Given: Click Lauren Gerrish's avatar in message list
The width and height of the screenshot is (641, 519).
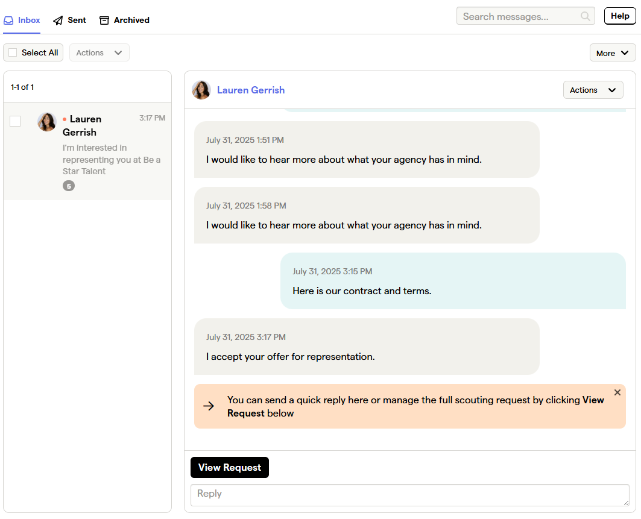Looking at the screenshot, I should pyautogui.click(x=47, y=122).
